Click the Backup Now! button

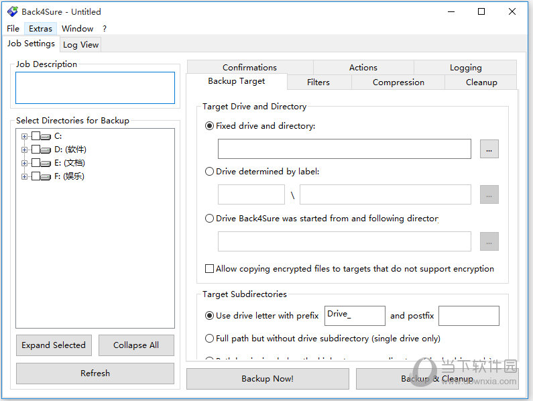(x=268, y=379)
